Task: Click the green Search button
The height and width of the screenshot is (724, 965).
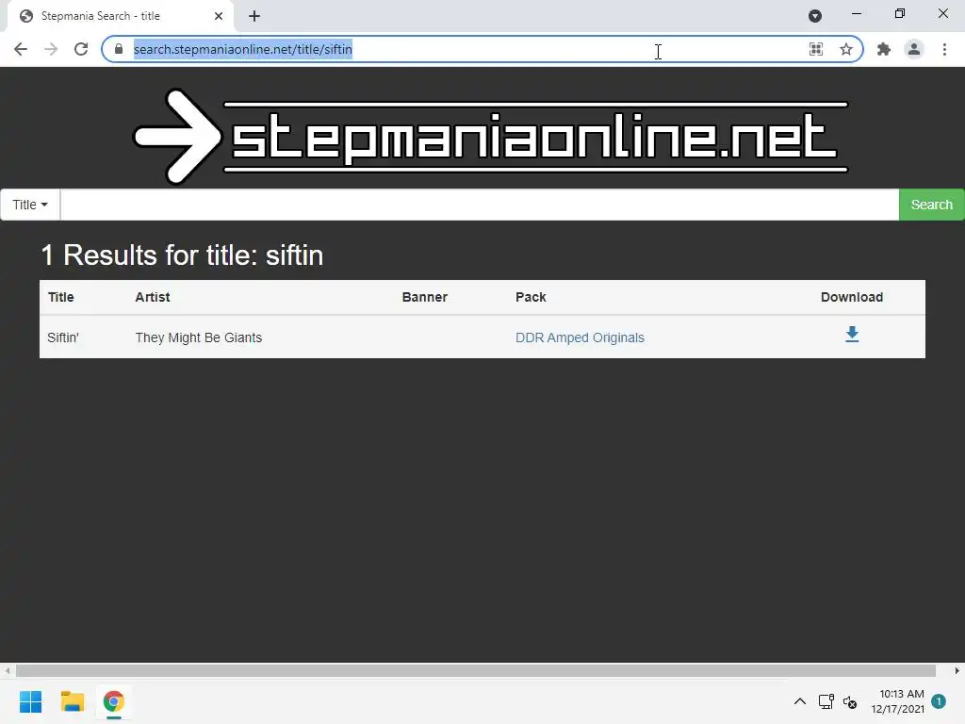Action: click(931, 205)
